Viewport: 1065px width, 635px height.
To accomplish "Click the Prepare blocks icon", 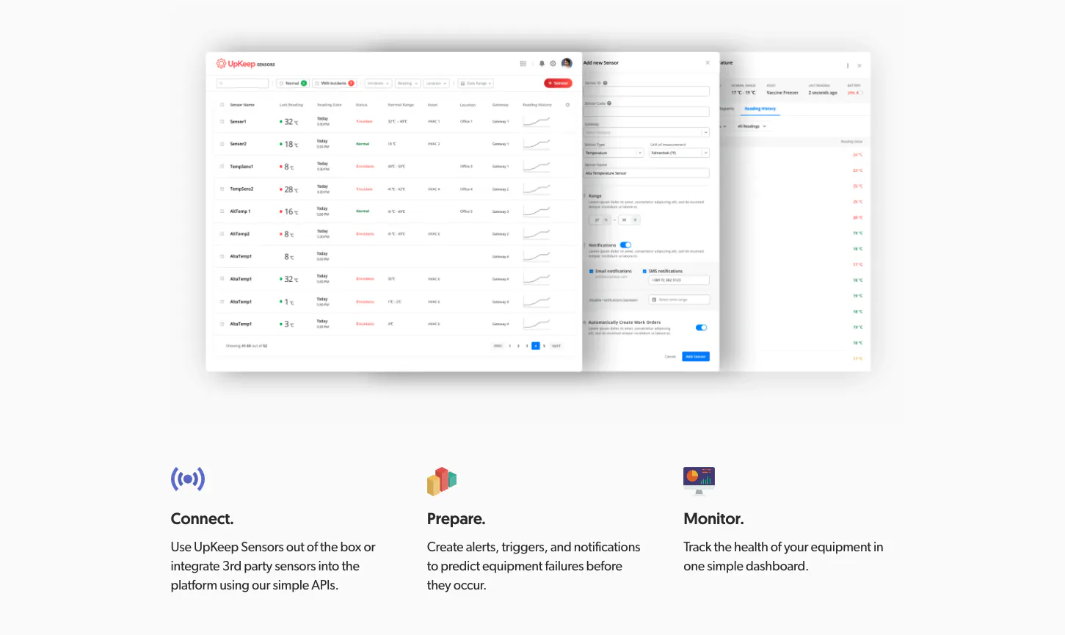I will click(442, 481).
